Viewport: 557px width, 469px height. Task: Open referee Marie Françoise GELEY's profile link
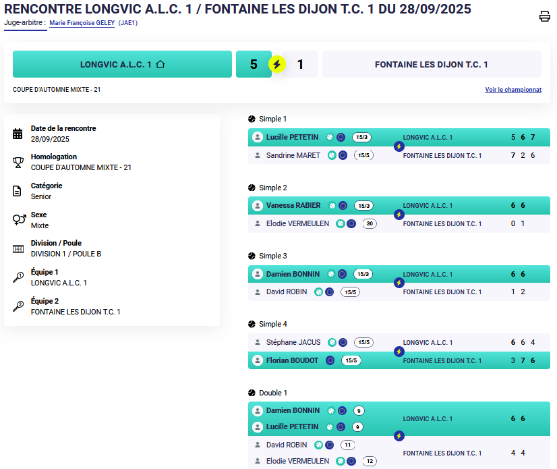(x=81, y=22)
